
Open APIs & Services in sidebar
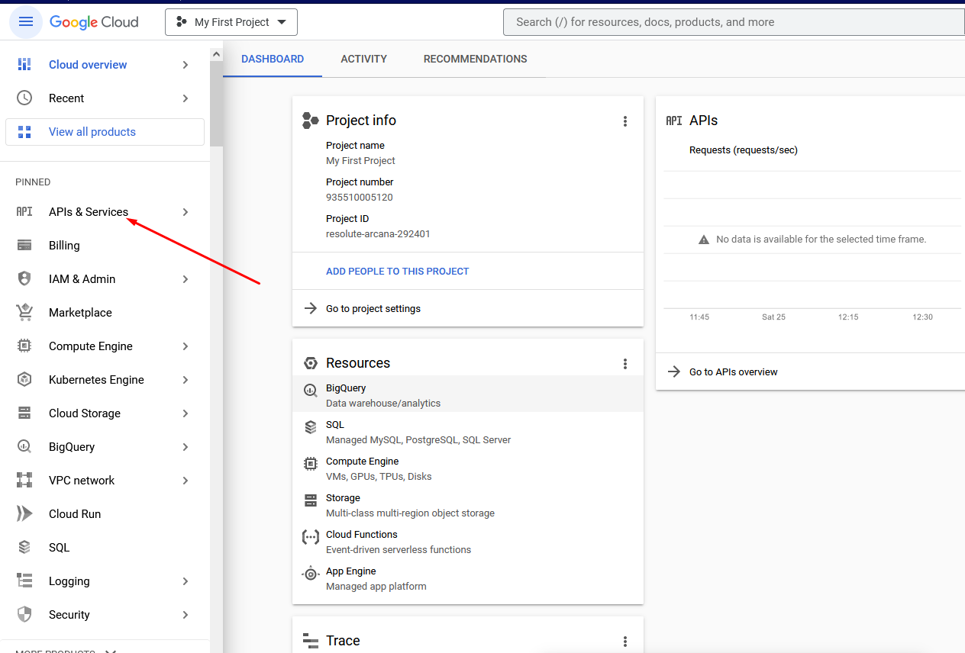tap(105, 212)
